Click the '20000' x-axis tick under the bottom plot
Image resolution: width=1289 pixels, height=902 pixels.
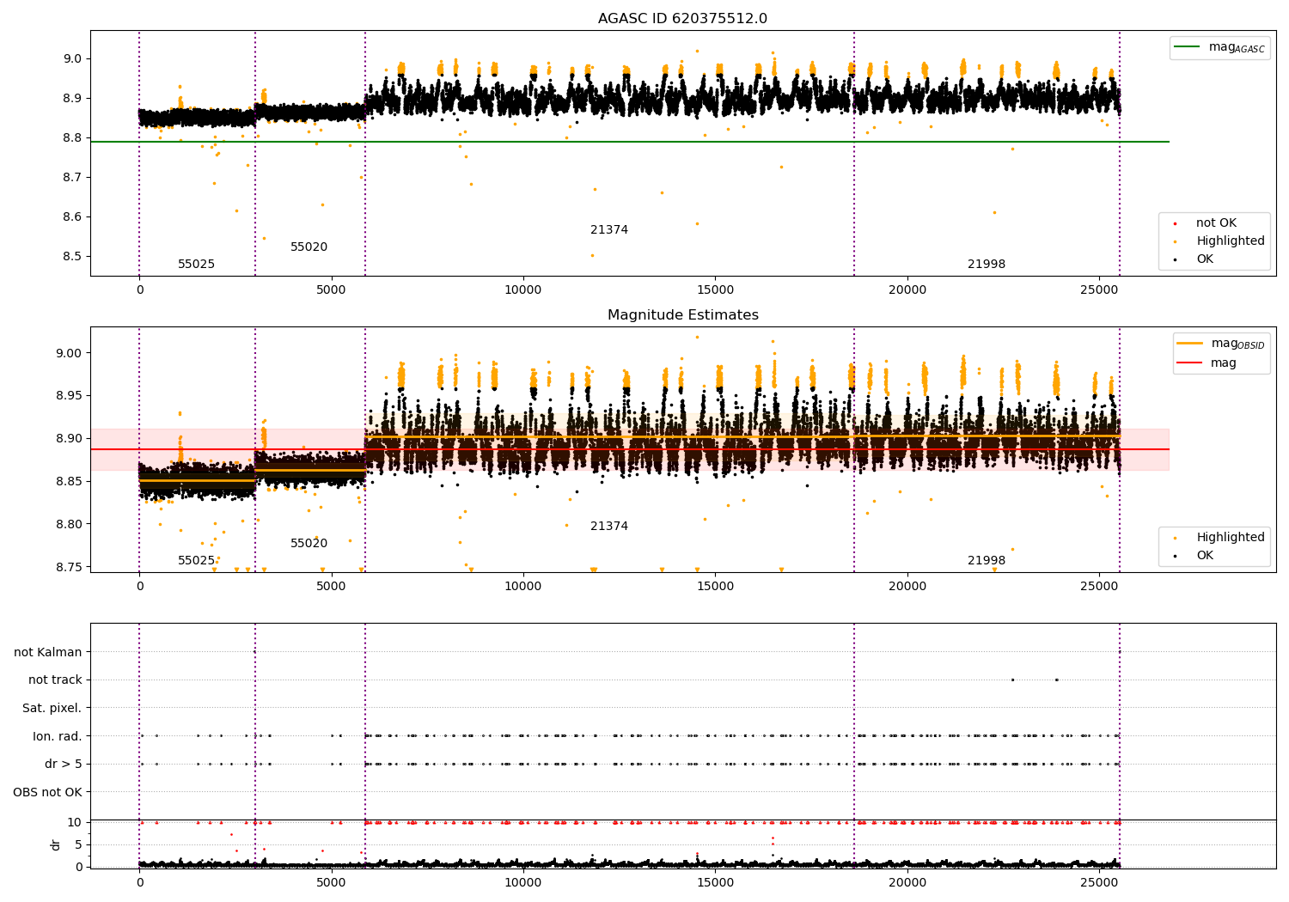[x=907, y=882]
